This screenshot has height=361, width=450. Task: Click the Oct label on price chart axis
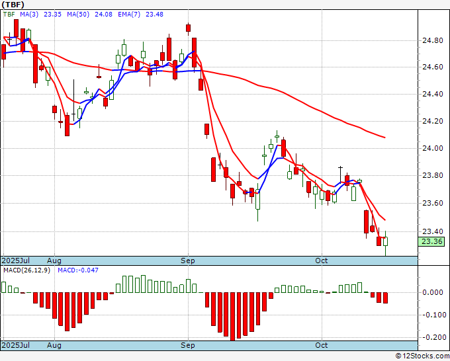322,261
